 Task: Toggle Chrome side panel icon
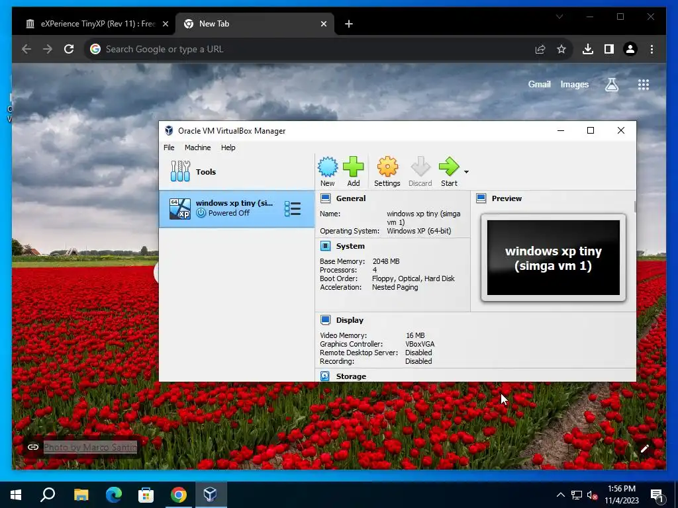[609, 49]
